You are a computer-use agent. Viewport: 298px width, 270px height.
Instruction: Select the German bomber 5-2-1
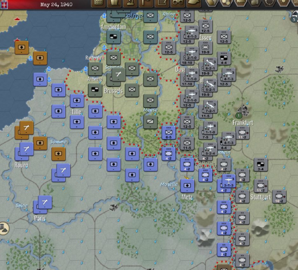click(x=210, y=85)
